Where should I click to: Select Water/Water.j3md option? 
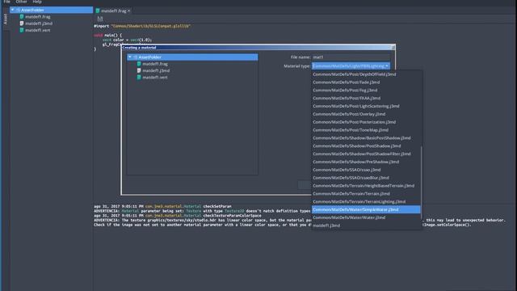pos(366,217)
